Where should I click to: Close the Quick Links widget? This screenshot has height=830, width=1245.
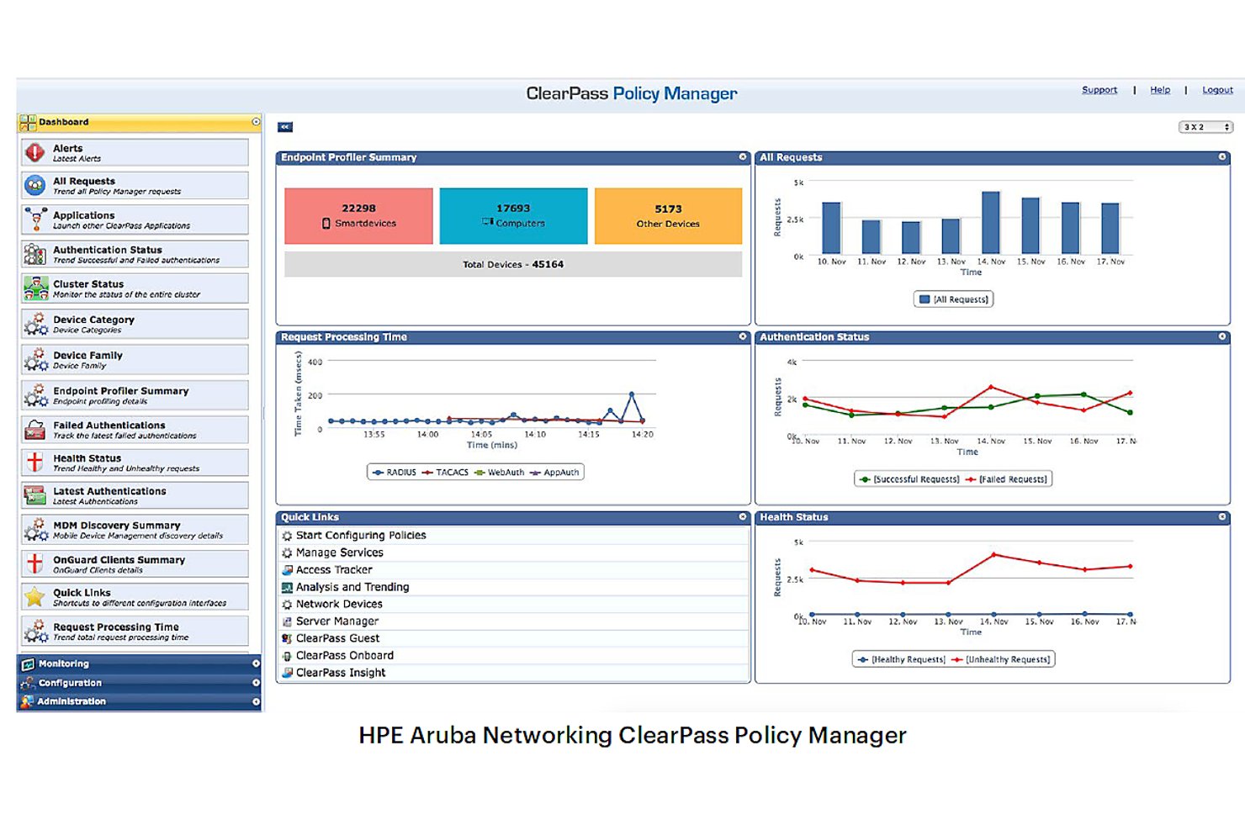[743, 516]
